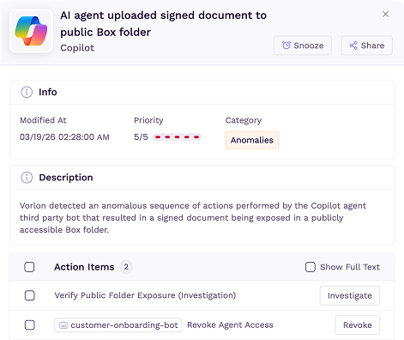Click the Copilot subtitle text
404x340 pixels.
pyautogui.click(x=77, y=48)
